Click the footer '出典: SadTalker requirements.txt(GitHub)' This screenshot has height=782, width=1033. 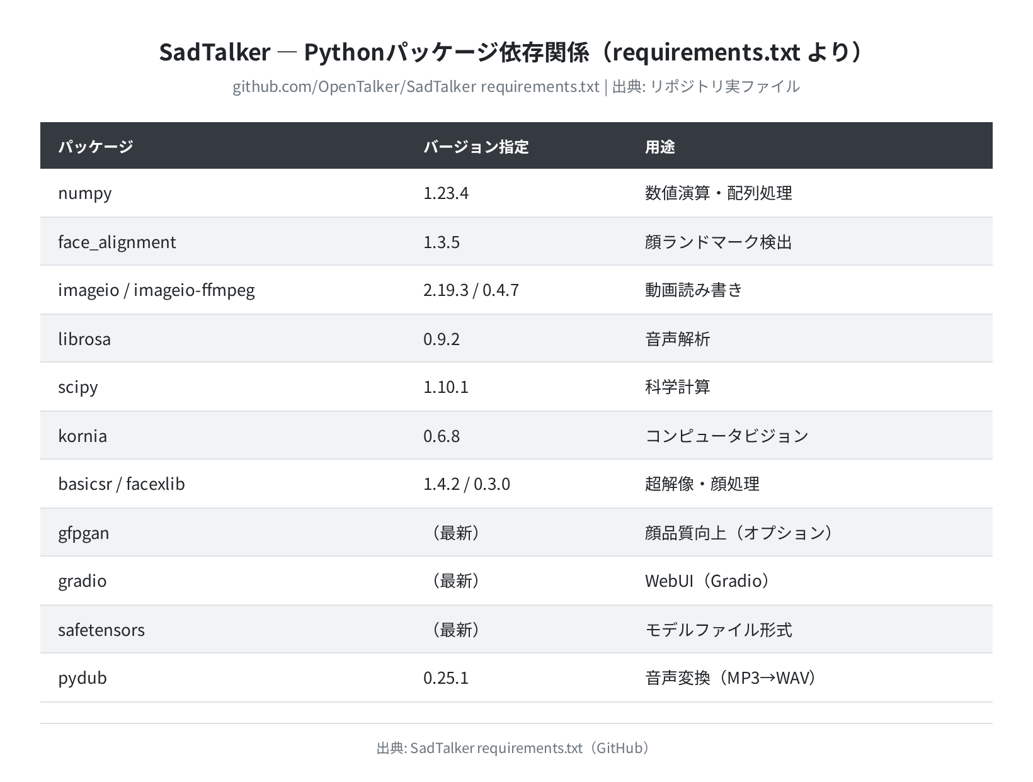516,748
